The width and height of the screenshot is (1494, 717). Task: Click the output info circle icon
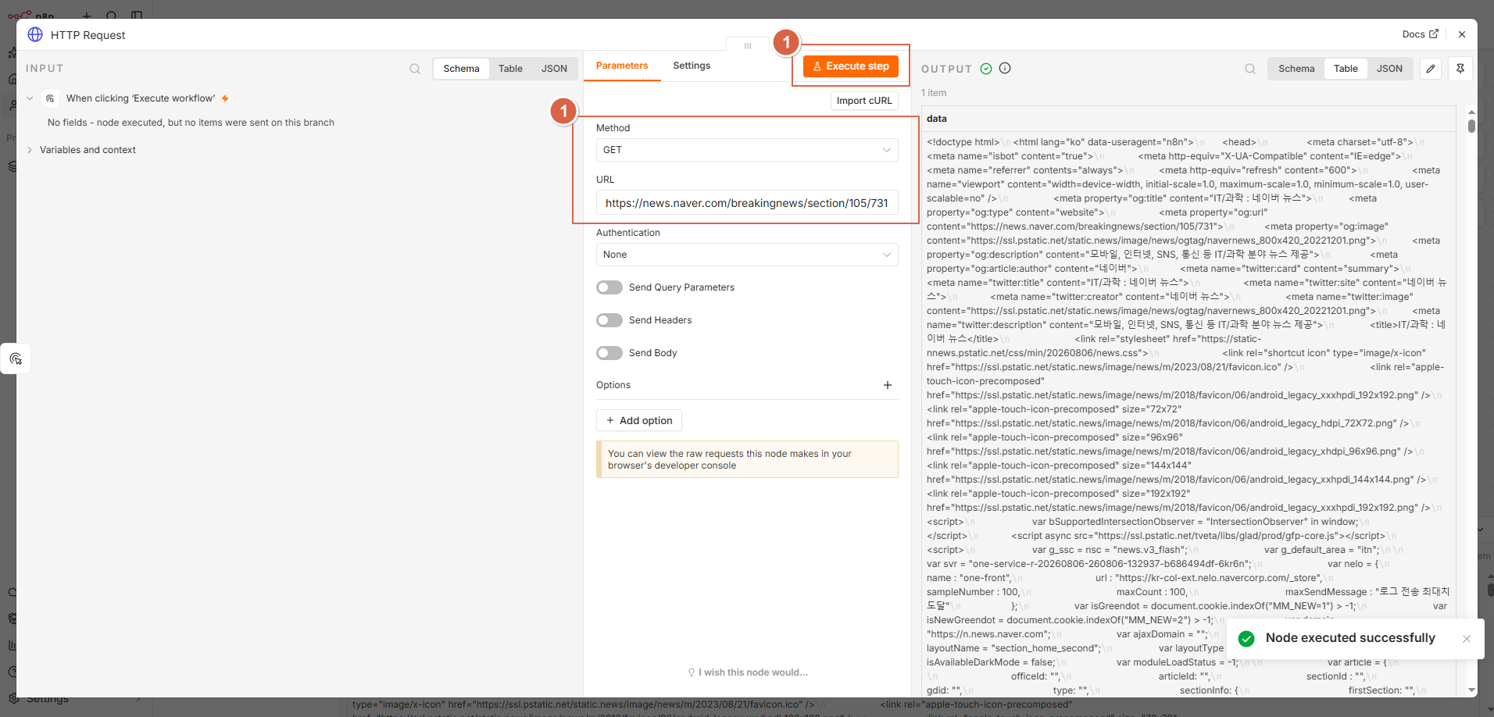click(1005, 68)
